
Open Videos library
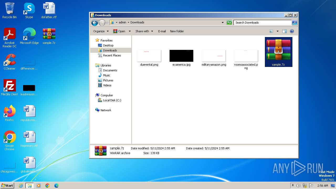[x=105, y=85]
